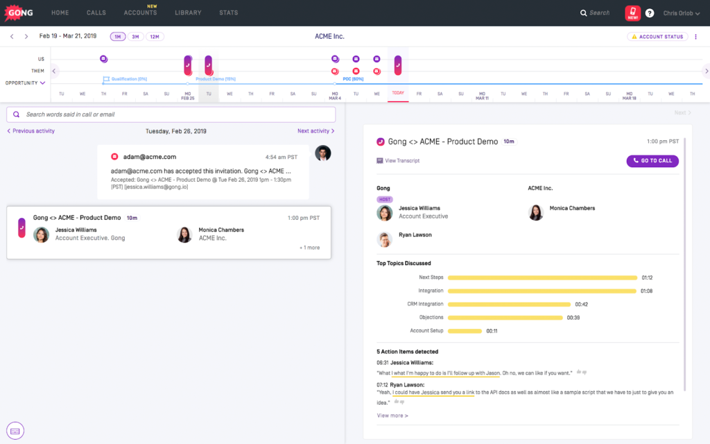Screen dimensions: 710x444
Task: Open the help question mark icon
Action: 649,13
